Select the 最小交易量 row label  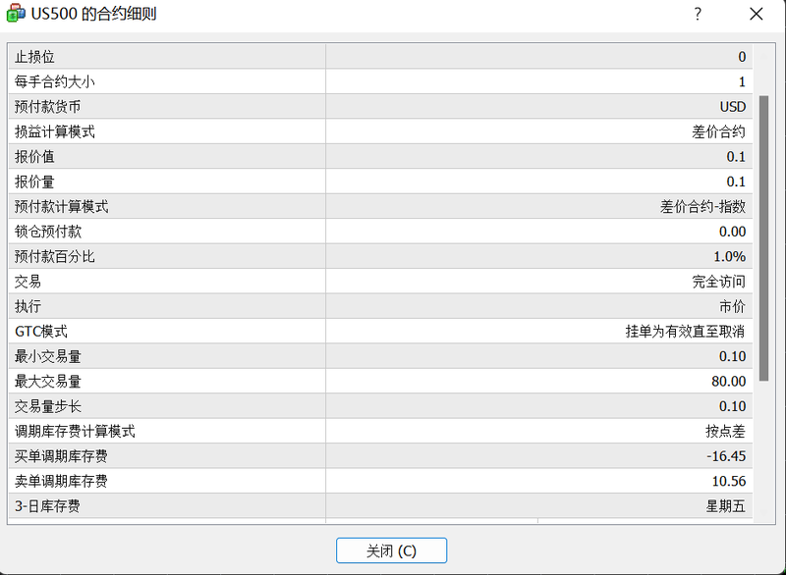pos(47,357)
